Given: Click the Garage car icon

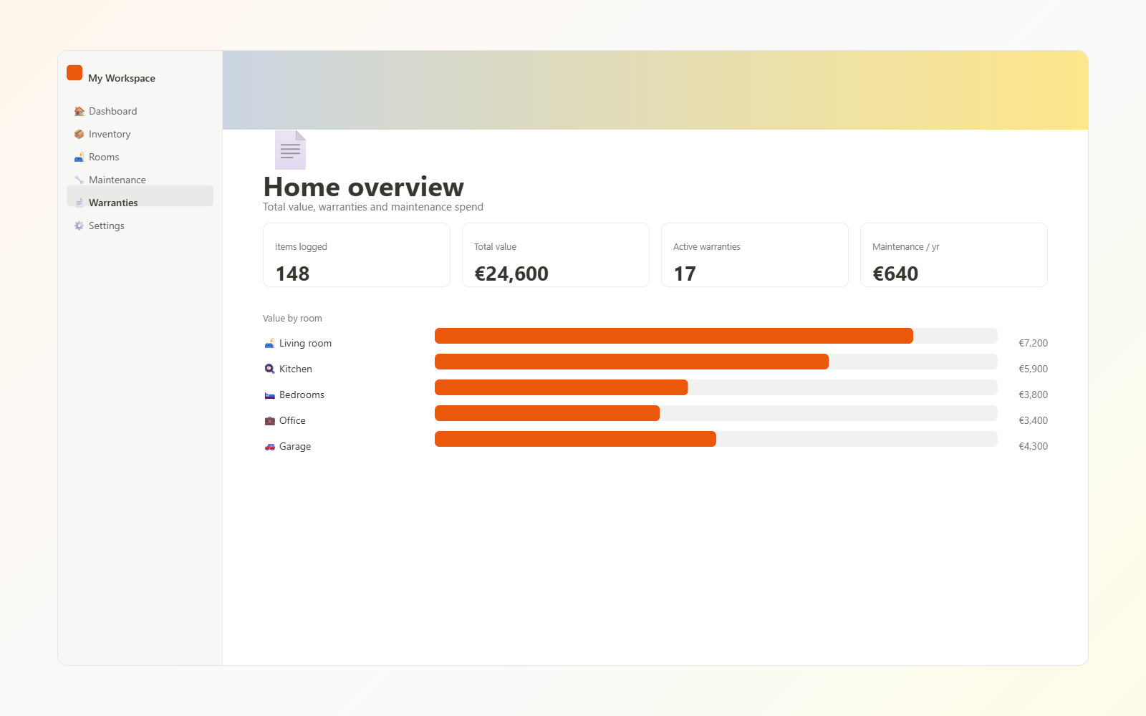Looking at the screenshot, I should click(x=269, y=446).
